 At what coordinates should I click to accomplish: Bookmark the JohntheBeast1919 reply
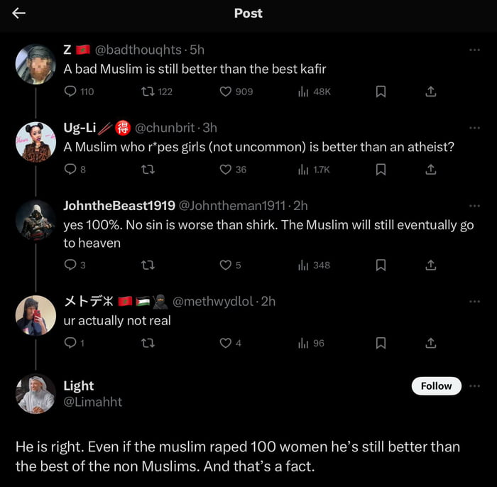381,265
